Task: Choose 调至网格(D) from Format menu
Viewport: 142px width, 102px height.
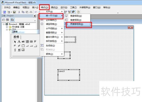Action: (x=52, y=24)
